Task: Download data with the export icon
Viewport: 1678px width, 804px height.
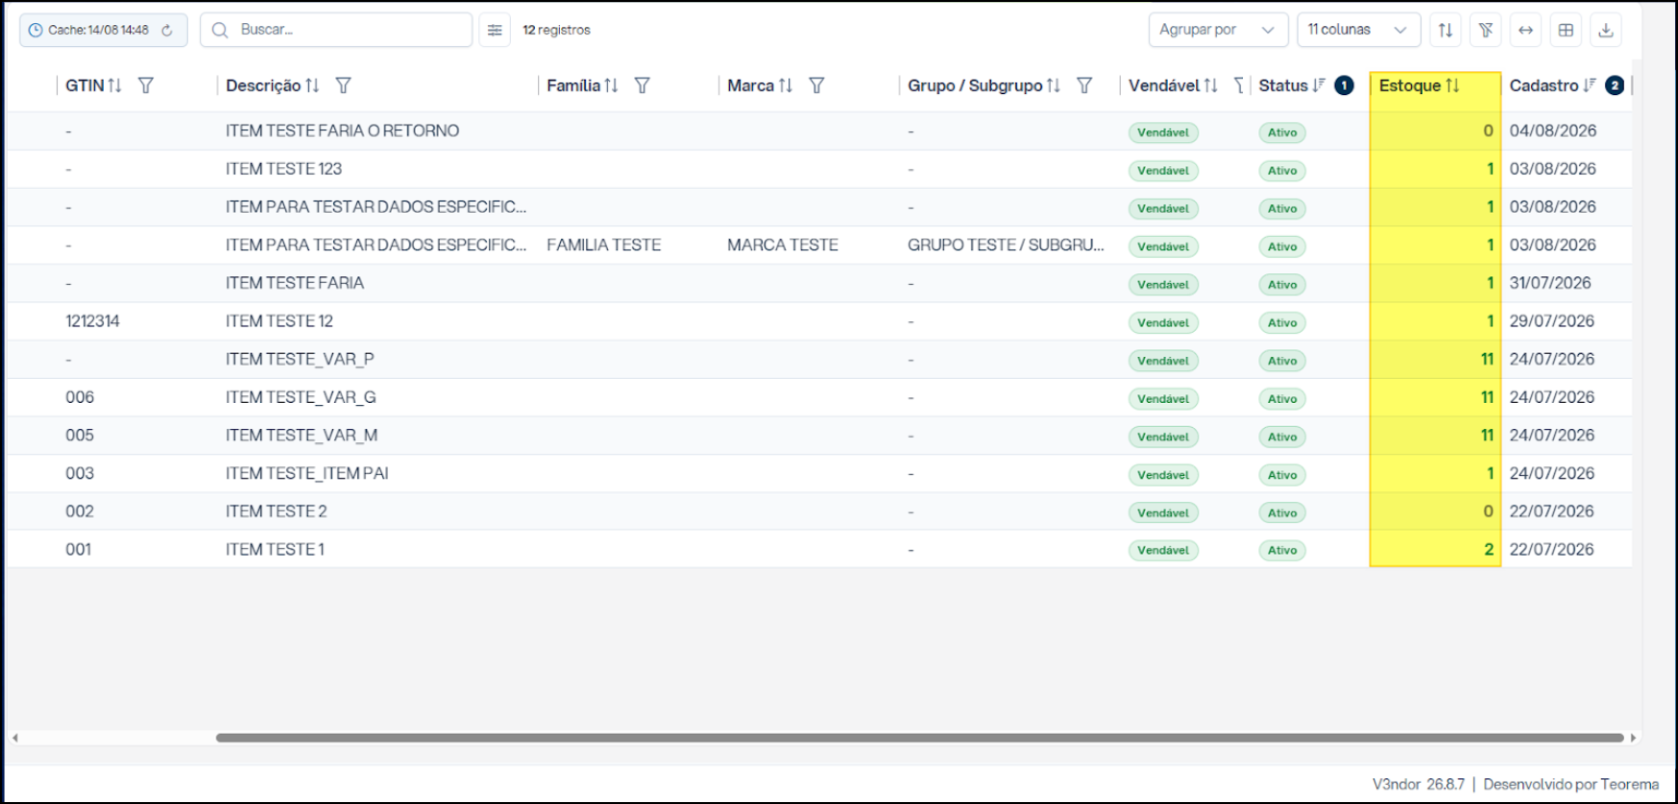Action: 1606,30
